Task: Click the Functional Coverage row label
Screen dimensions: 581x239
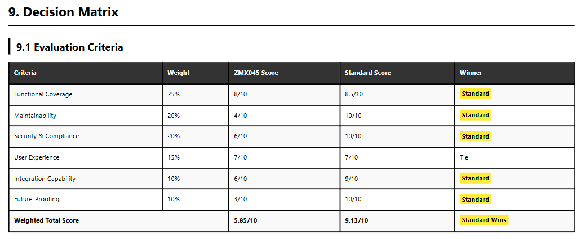Action: (x=43, y=94)
